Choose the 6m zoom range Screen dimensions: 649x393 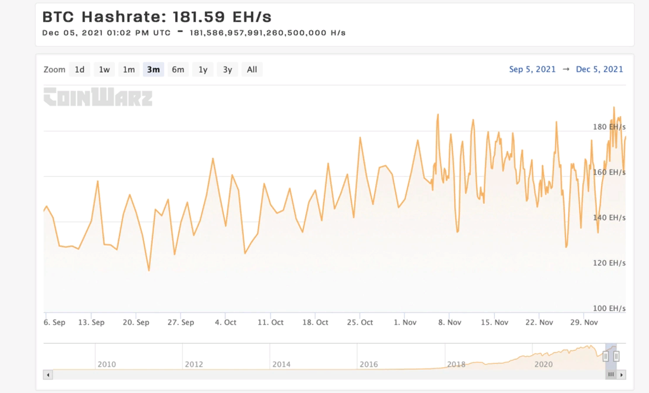pos(178,70)
